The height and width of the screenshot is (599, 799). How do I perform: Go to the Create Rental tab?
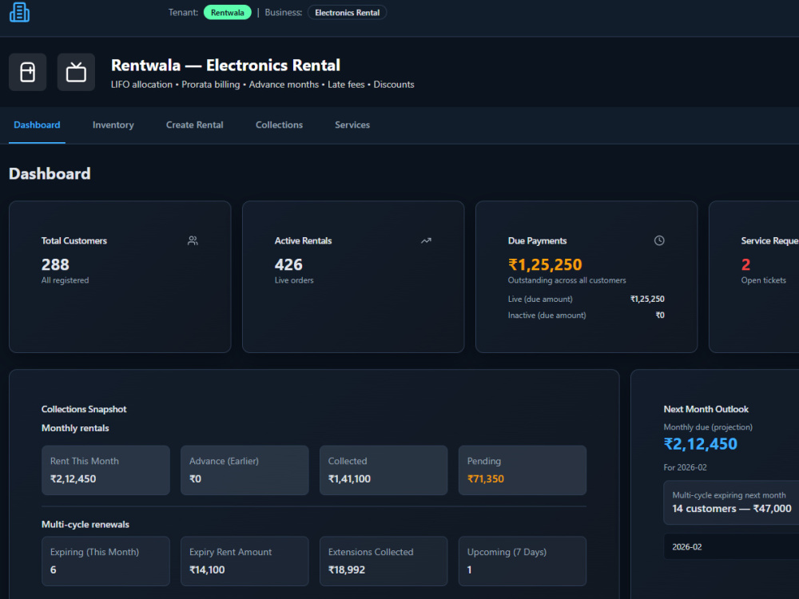click(195, 125)
